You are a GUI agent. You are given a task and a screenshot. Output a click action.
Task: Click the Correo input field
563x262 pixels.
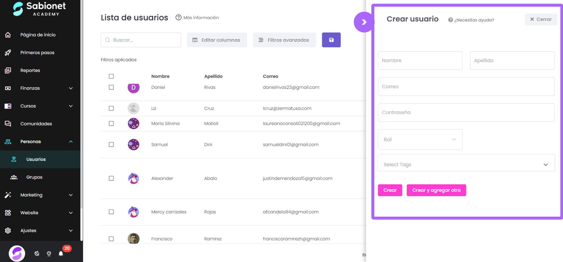466,86
